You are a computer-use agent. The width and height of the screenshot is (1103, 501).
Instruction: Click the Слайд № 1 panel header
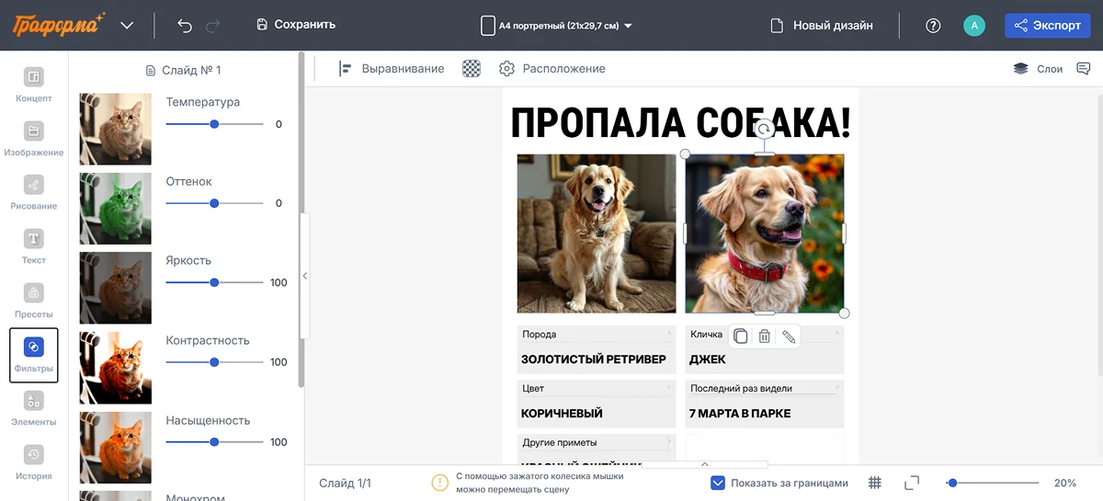coord(184,70)
